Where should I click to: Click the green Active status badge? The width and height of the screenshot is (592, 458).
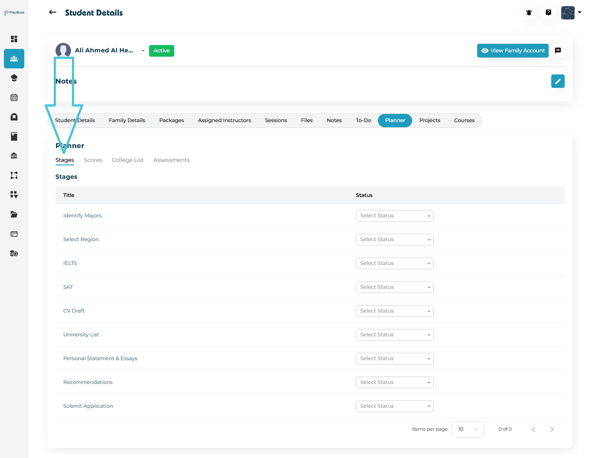pyautogui.click(x=161, y=51)
